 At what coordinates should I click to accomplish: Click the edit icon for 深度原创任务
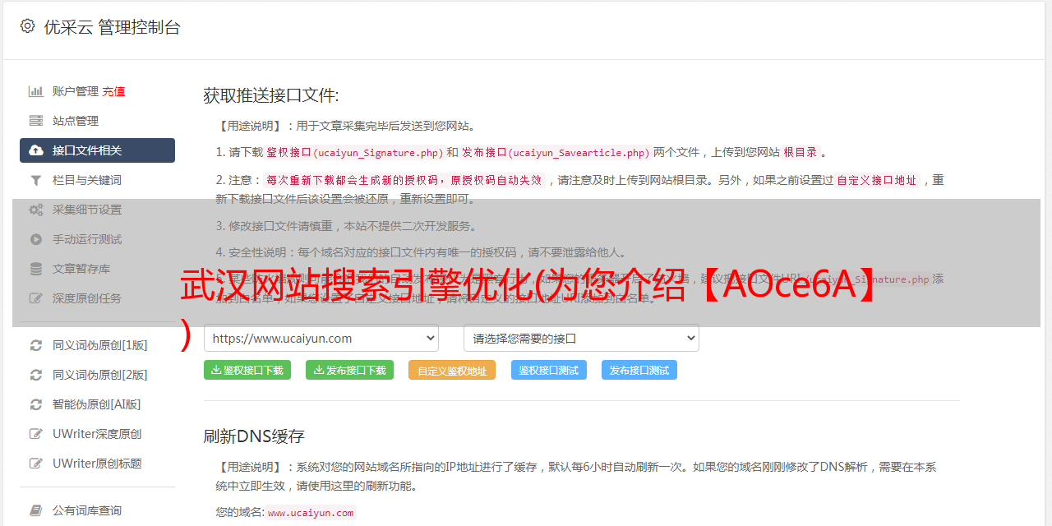(36, 298)
